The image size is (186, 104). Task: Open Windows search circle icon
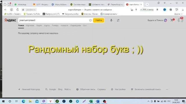[10, 101]
